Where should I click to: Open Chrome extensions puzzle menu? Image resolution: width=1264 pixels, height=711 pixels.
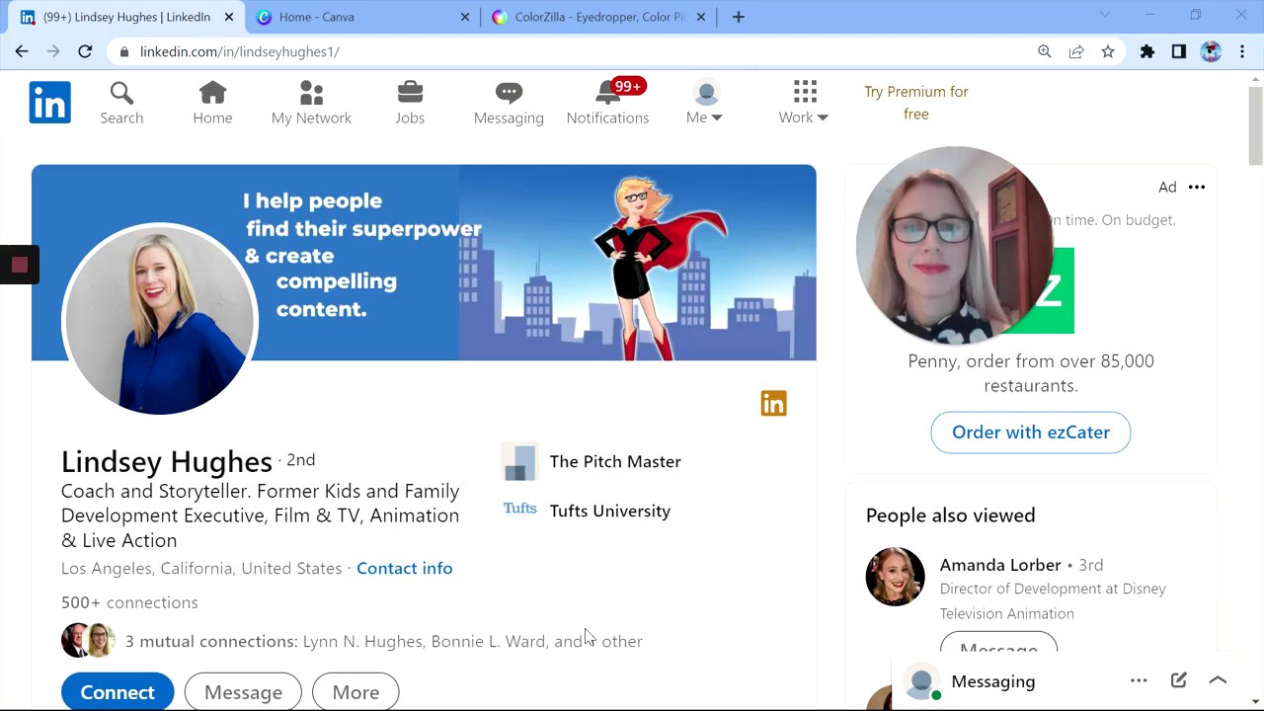1147,51
